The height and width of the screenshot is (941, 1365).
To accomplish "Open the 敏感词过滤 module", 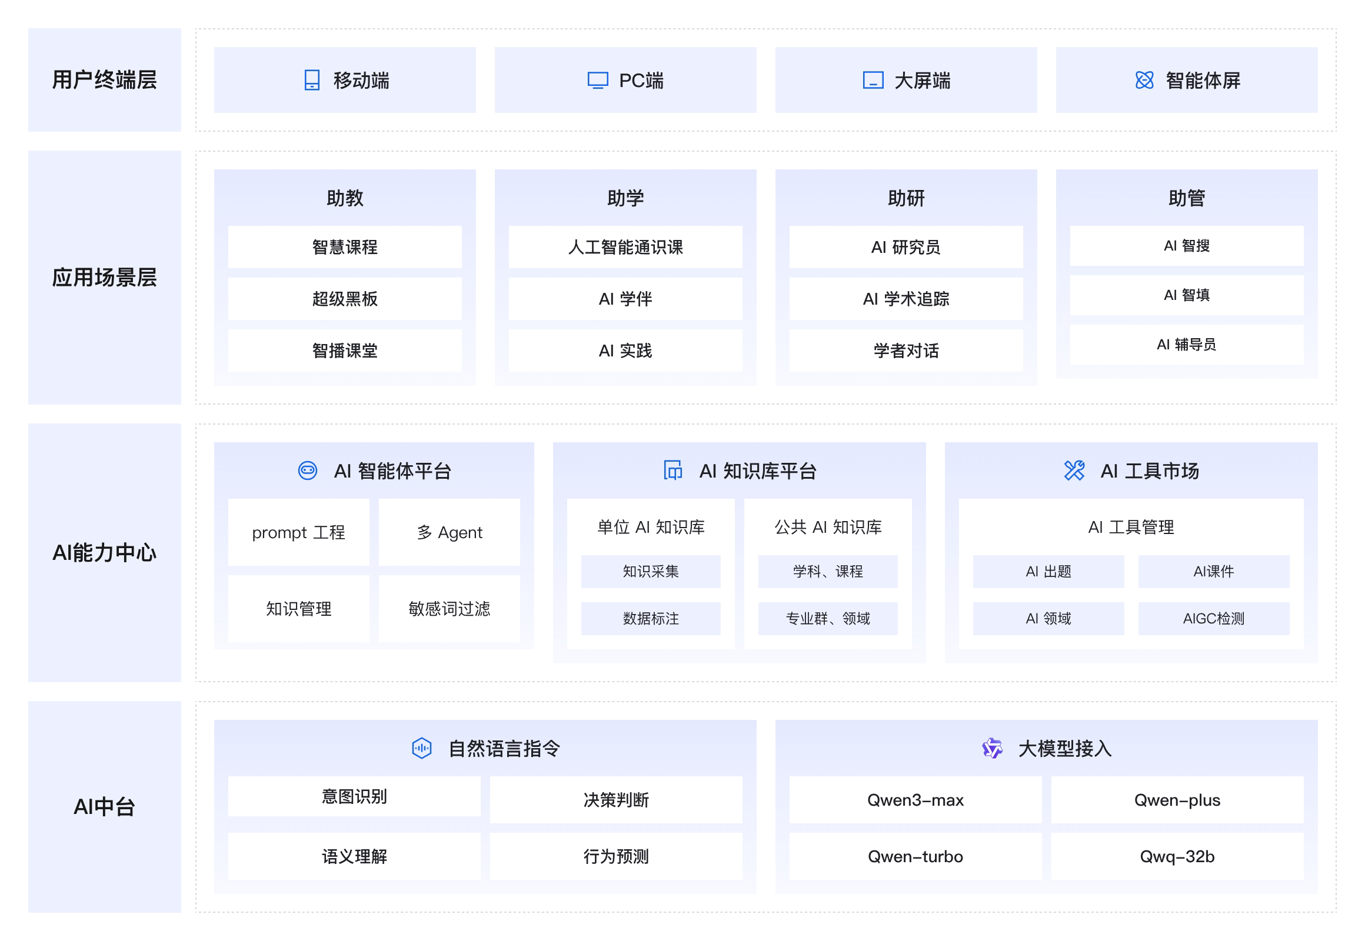I will coord(449,609).
